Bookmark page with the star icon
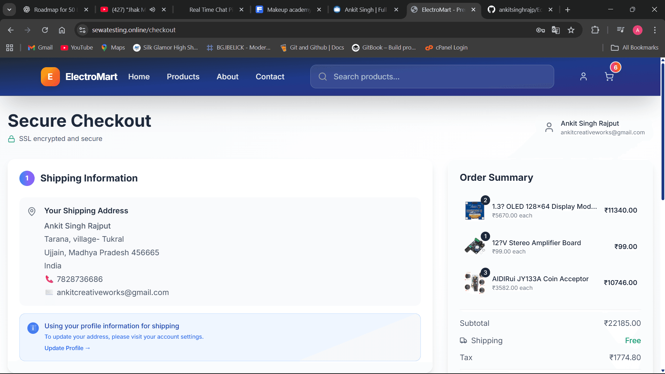665x374 pixels. tap(571, 30)
